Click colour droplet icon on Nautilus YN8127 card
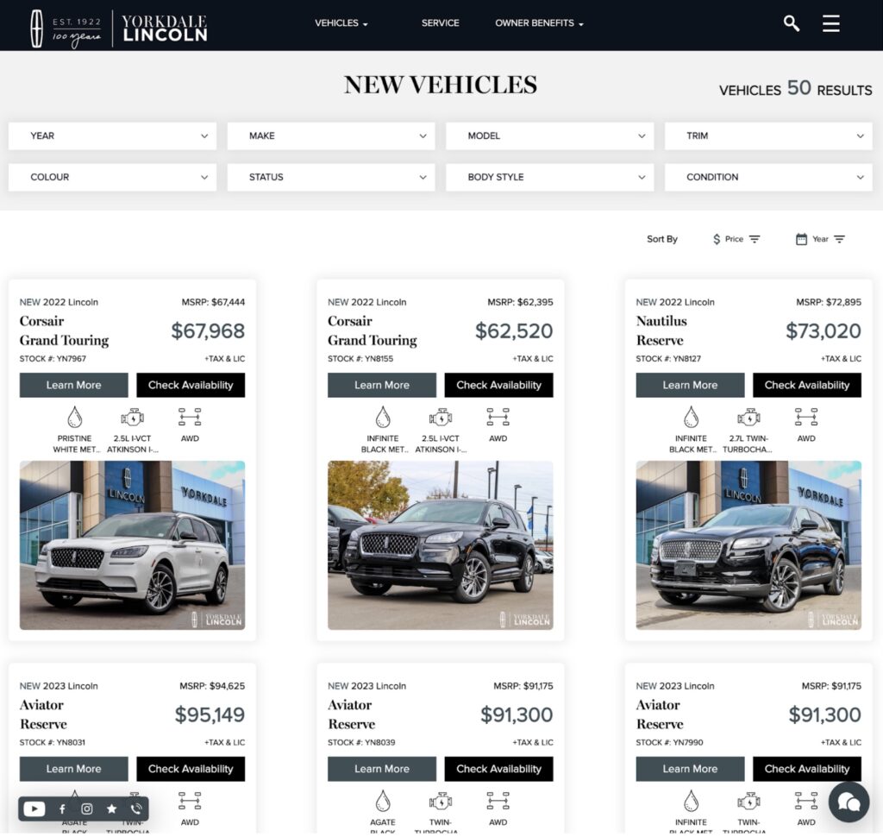The image size is (883, 837). click(691, 417)
